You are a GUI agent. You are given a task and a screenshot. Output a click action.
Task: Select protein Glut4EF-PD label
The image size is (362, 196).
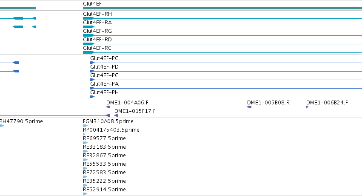pyautogui.click(x=104, y=67)
